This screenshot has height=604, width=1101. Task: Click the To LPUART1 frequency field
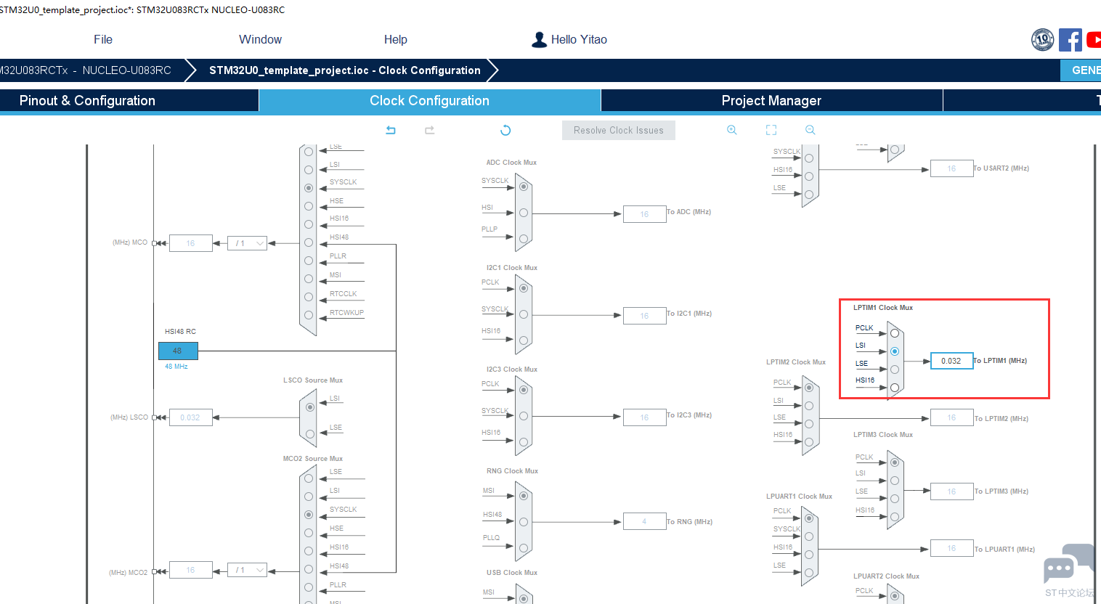[951, 549]
